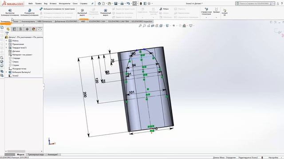Switch to the Модель bottom tab
284x159 pixels.
21,155
